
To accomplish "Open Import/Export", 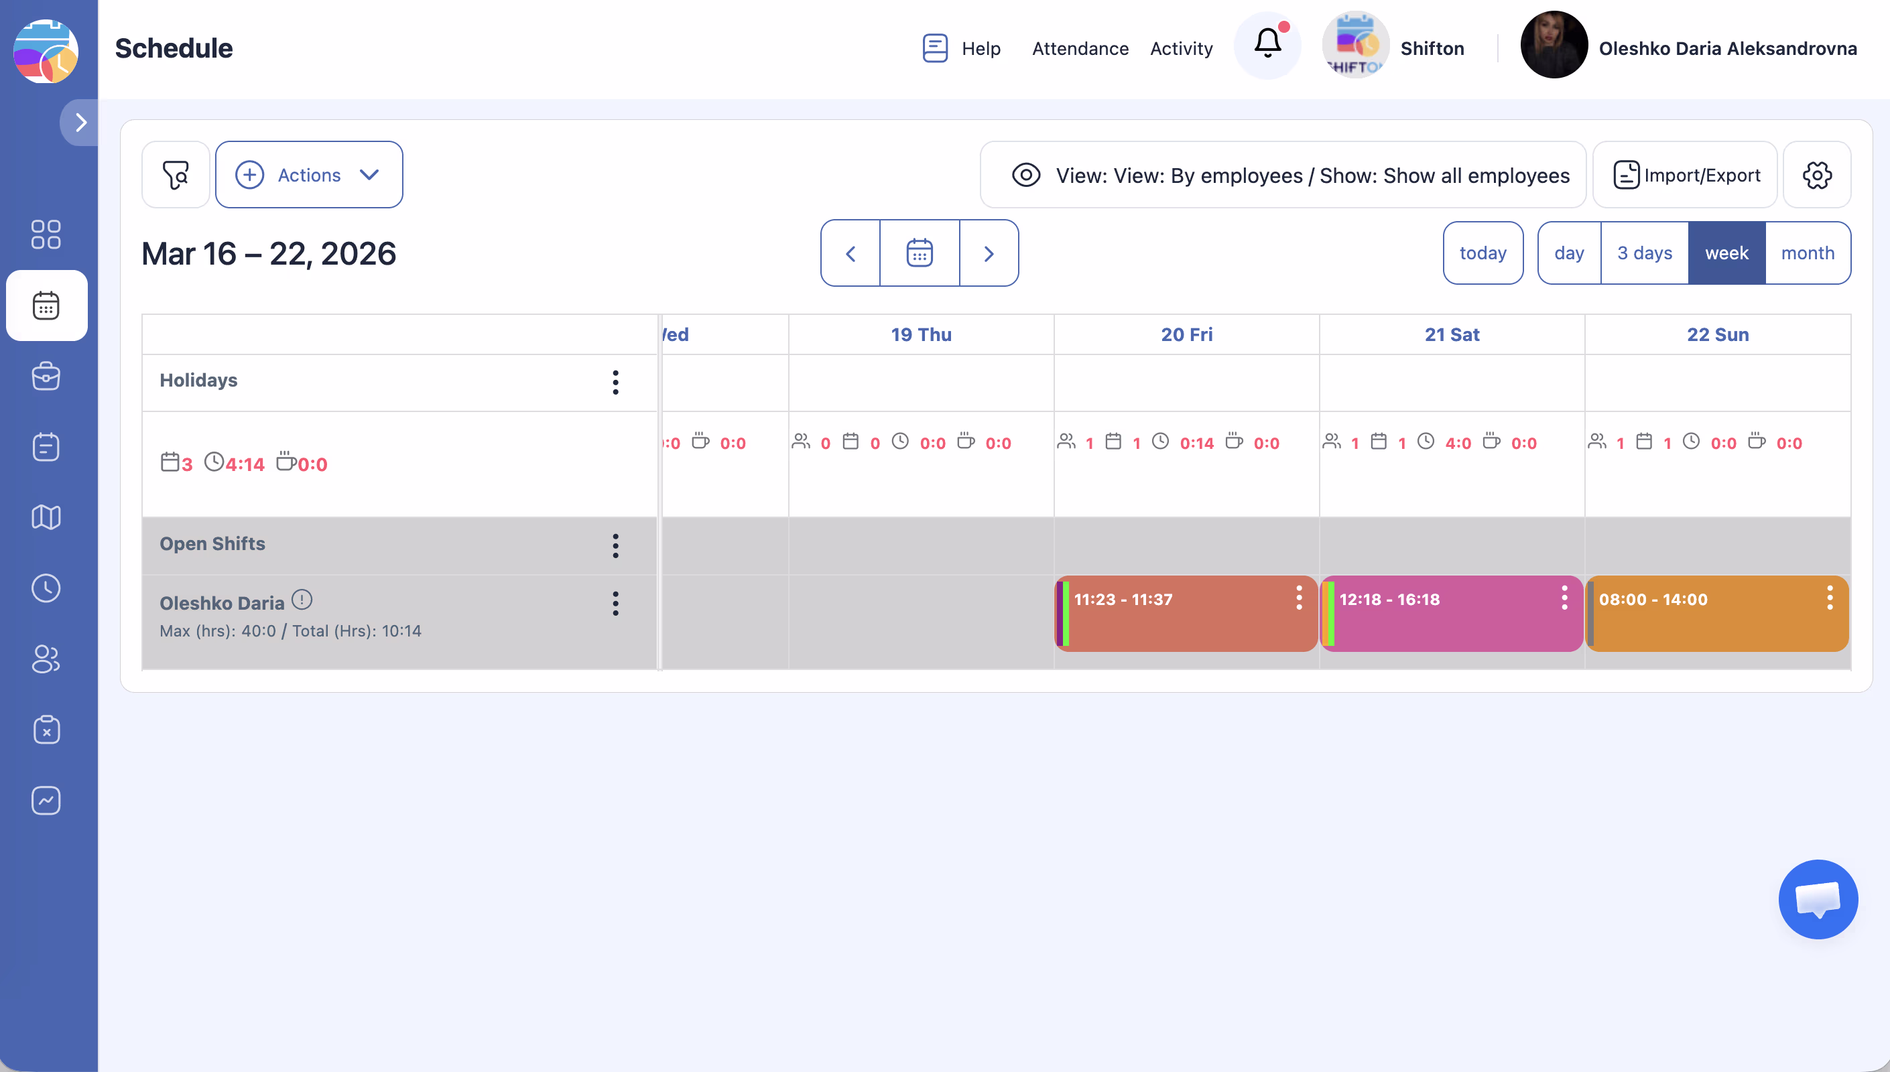I will (1686, 174).
